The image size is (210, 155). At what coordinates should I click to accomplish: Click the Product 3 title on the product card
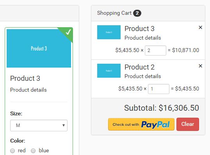(x=25, y=78)
